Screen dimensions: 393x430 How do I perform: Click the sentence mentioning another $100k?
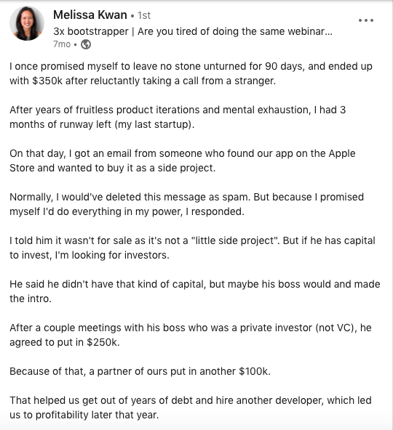[140, 371]
